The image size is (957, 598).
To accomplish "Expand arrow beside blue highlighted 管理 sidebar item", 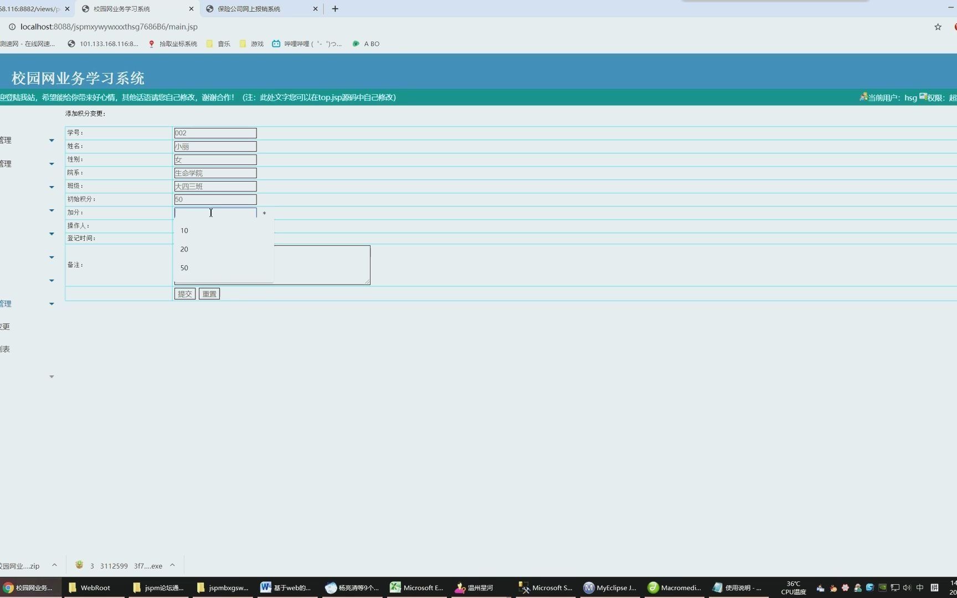I will coord(52,304).
